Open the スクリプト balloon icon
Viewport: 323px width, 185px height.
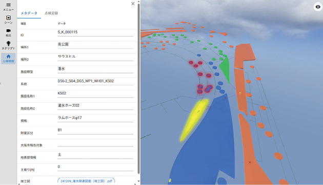click(8, 45)
